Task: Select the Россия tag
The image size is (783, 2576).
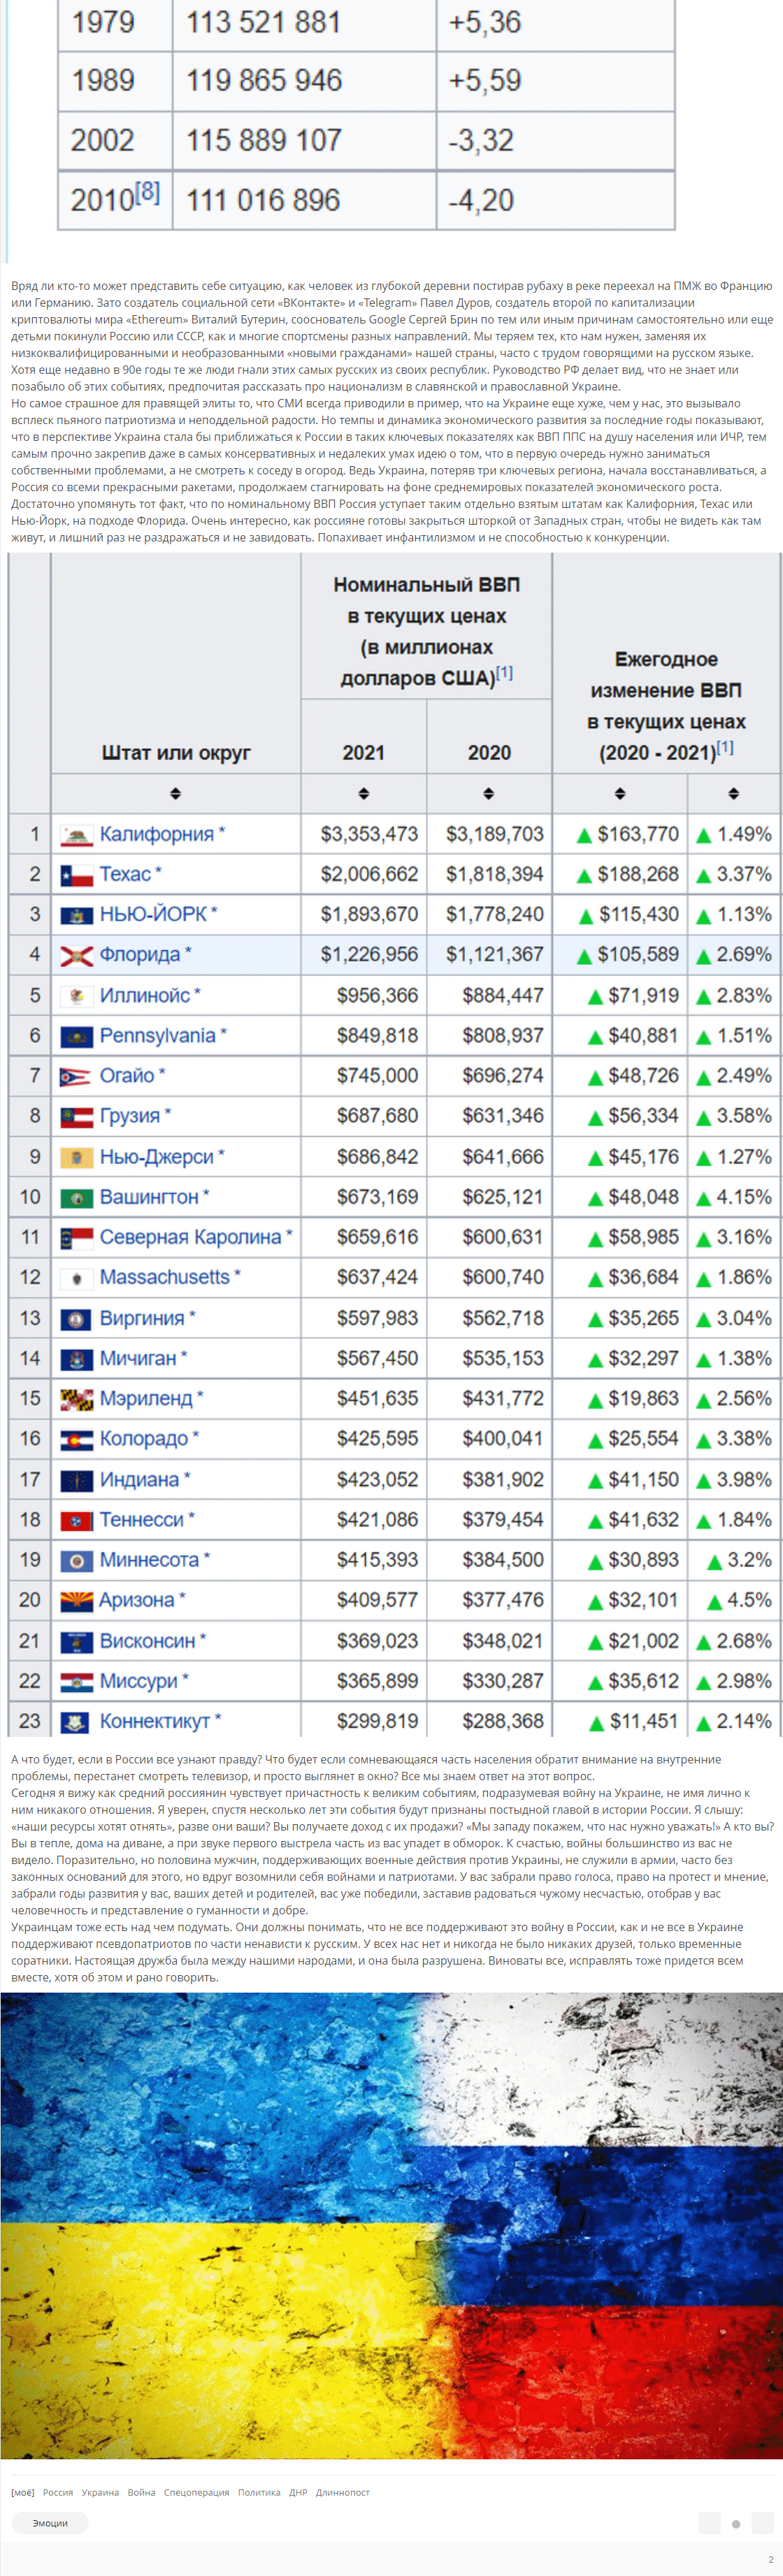Action: coord(58,2492)
